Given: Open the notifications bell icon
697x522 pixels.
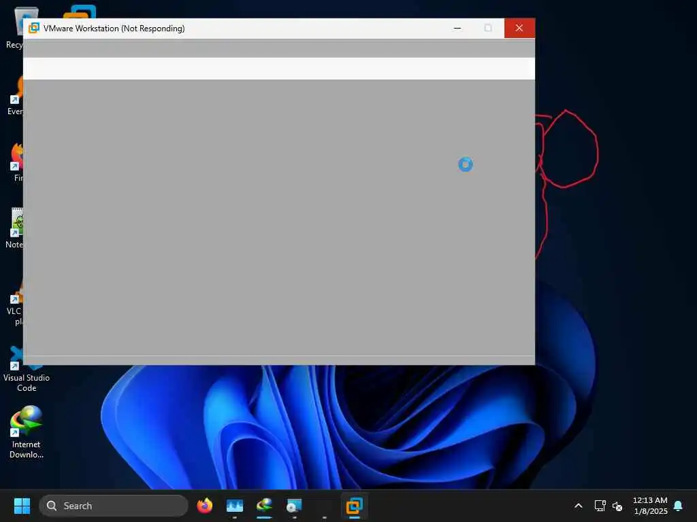Looking at the screenshot, I should [679, 506].
